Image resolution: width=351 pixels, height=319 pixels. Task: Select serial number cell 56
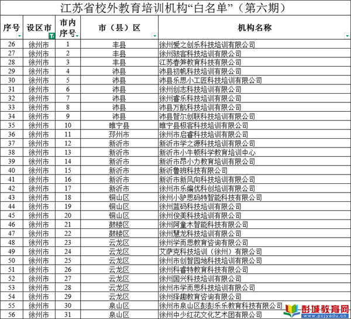coord(12,314)
